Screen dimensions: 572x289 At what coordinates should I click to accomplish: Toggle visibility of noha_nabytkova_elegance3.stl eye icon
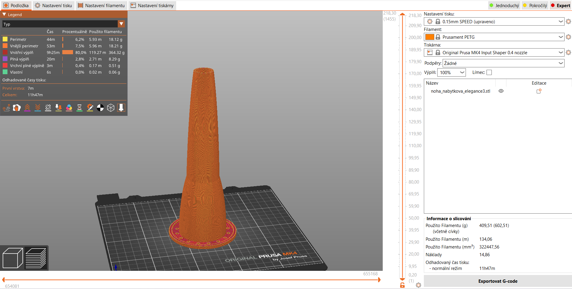pos(501,91)
